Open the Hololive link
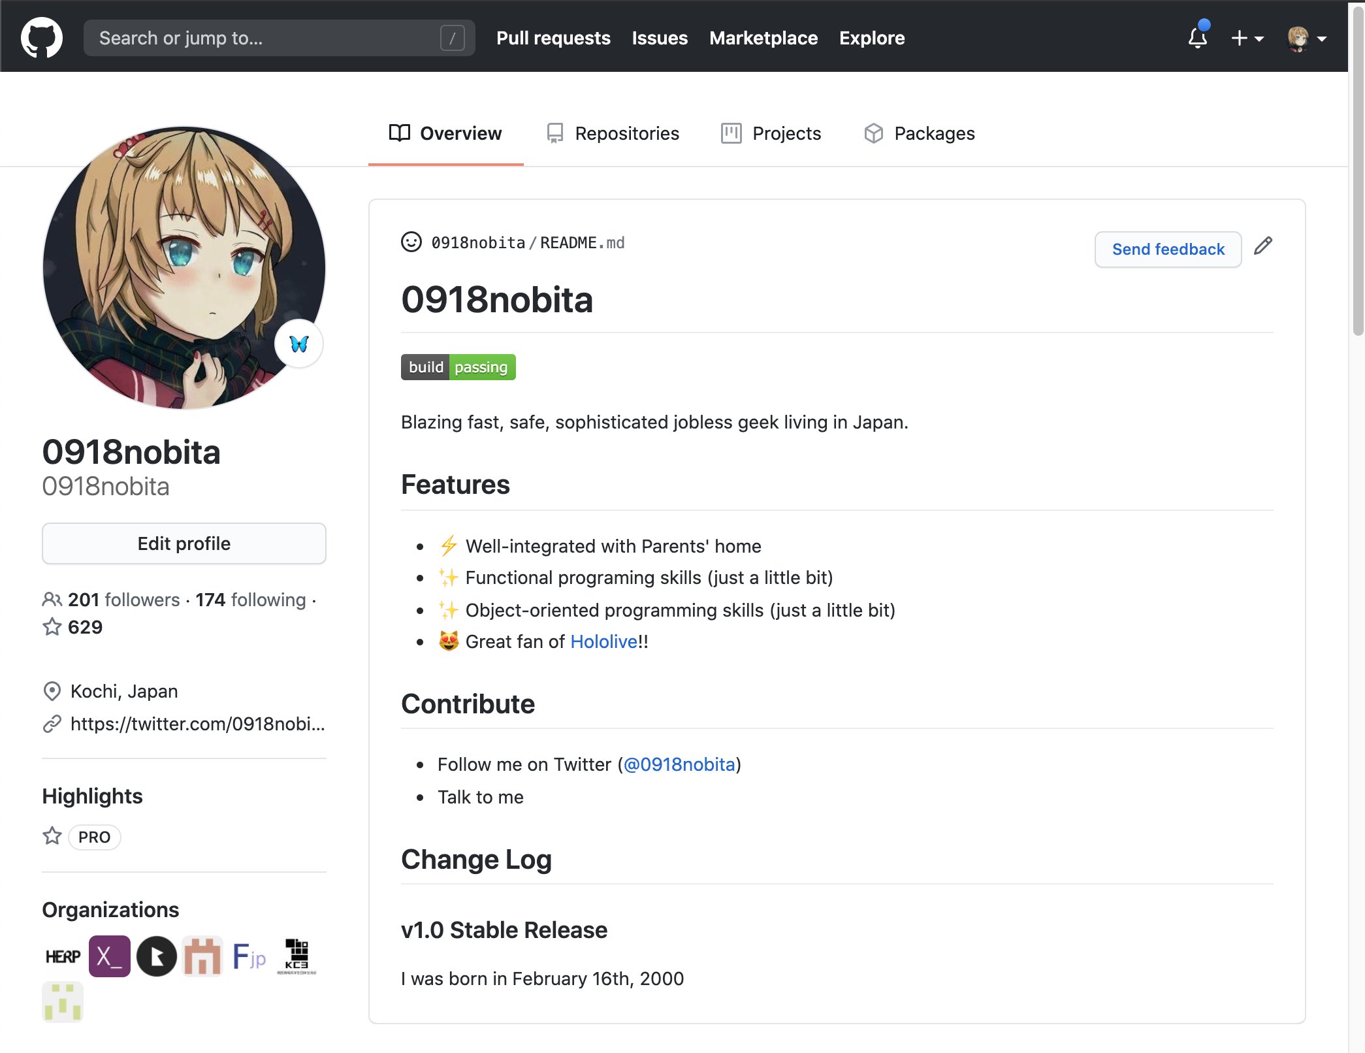1365x1053 pixels. click(604, 641)
